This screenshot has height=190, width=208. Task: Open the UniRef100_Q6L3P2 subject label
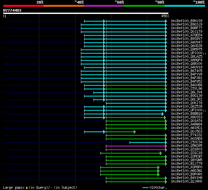pos(187,99)
